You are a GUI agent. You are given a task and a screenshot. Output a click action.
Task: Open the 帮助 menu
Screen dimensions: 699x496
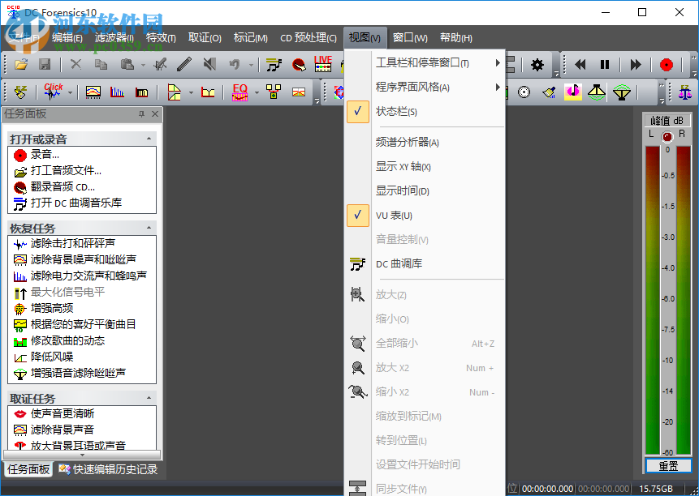coord(456,38)
